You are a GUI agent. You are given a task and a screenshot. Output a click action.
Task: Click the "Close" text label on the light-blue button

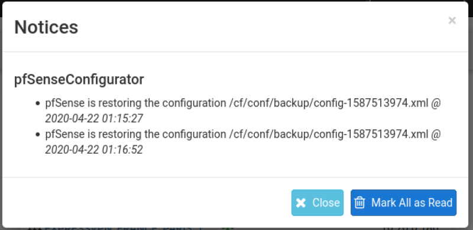[x=326, y=203]
